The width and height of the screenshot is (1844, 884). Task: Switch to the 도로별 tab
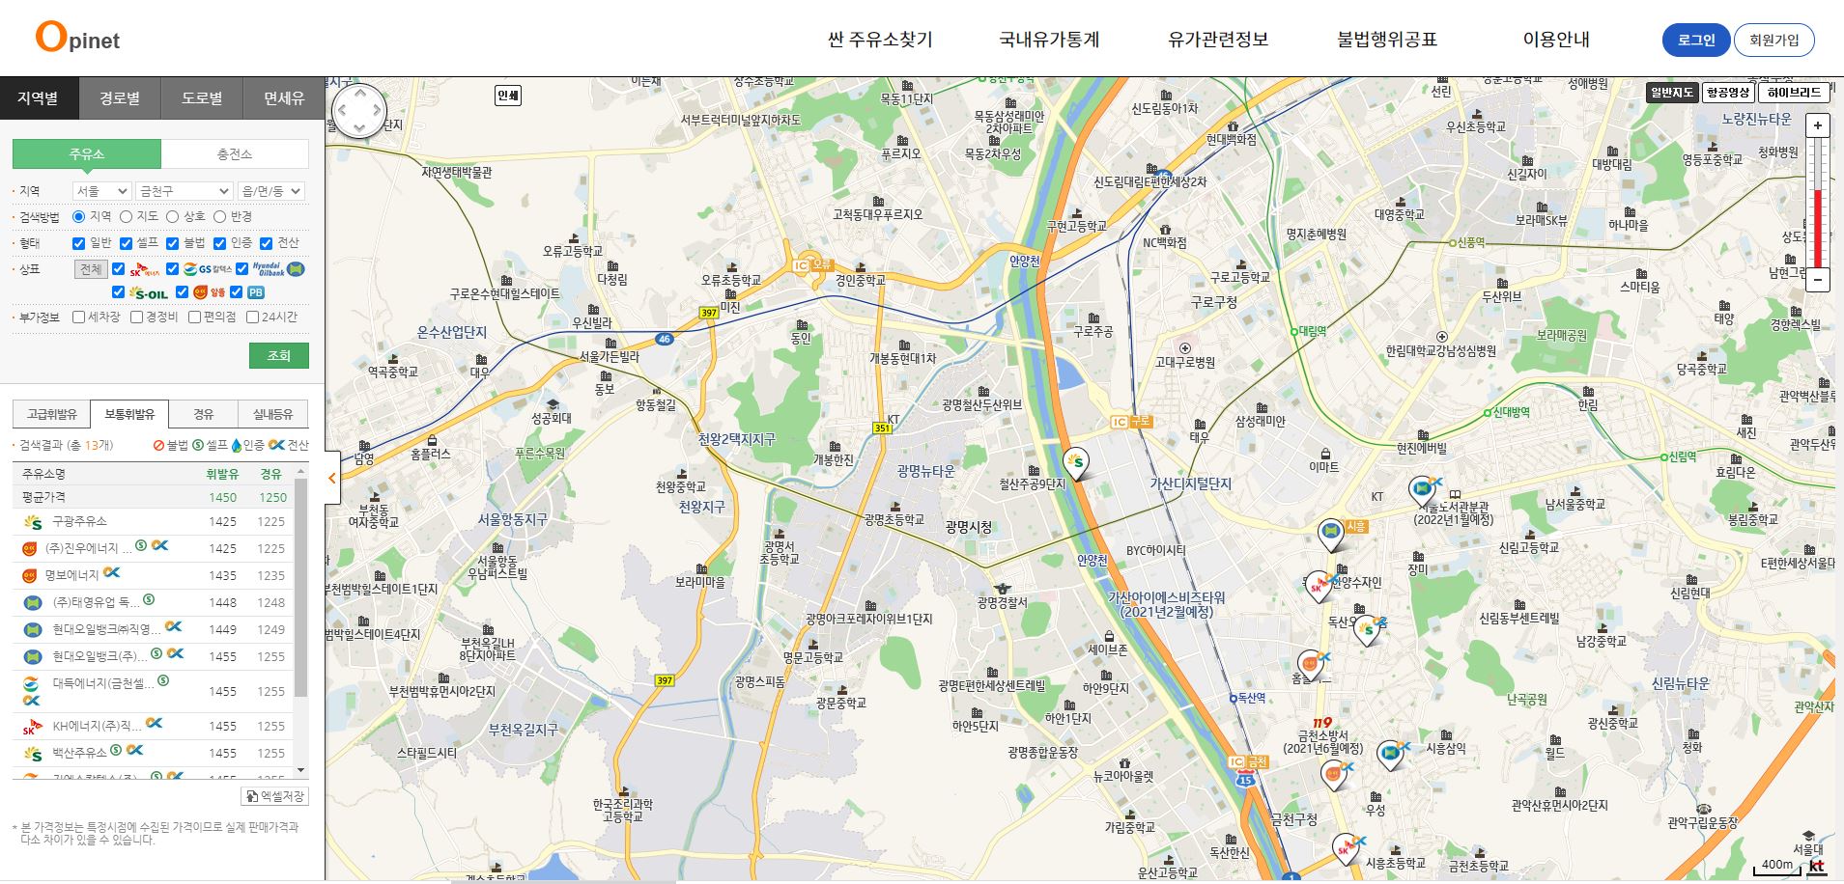(202, 98)
